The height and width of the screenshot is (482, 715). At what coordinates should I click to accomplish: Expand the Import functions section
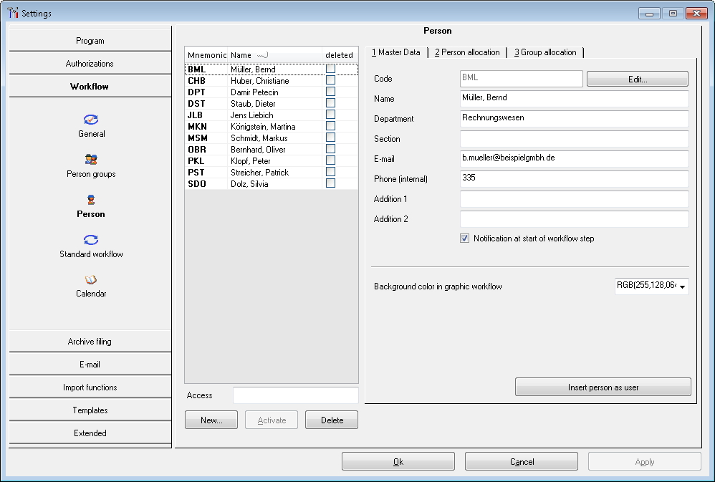tap(90, 387)
